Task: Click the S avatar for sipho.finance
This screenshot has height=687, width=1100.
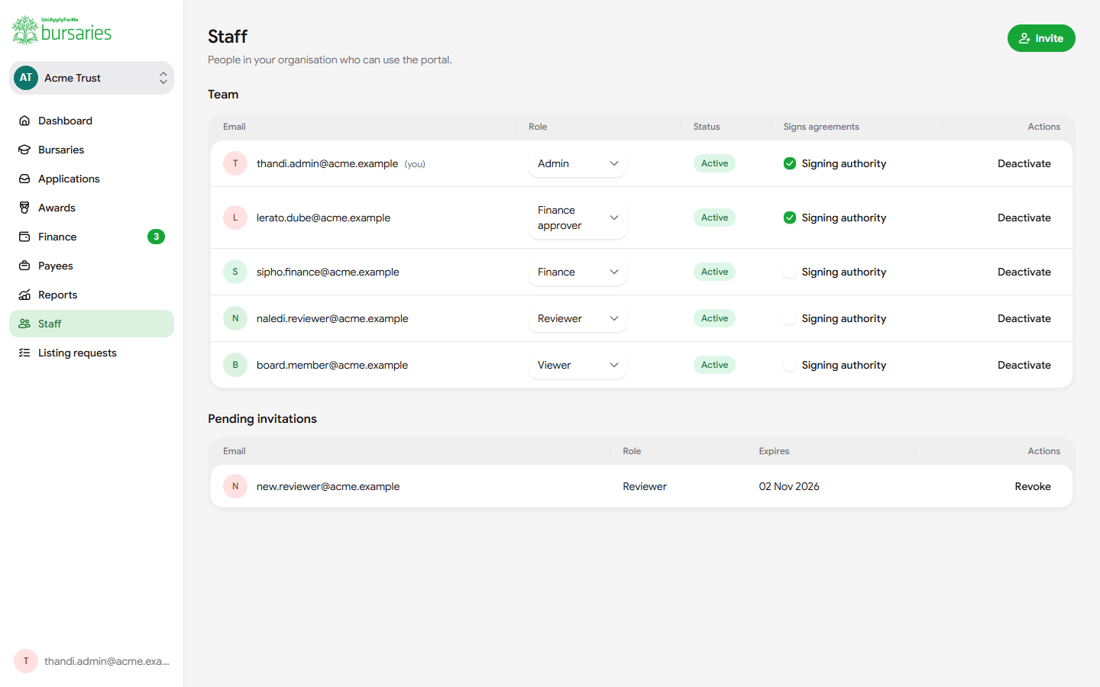Action: 235,272
